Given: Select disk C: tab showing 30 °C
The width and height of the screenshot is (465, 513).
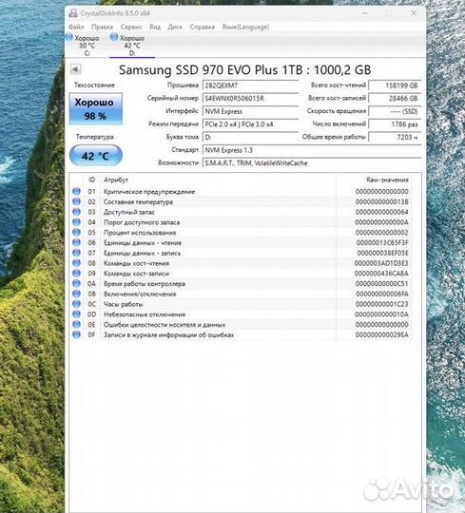Looking at the screenshot, I should coord(87,46).
